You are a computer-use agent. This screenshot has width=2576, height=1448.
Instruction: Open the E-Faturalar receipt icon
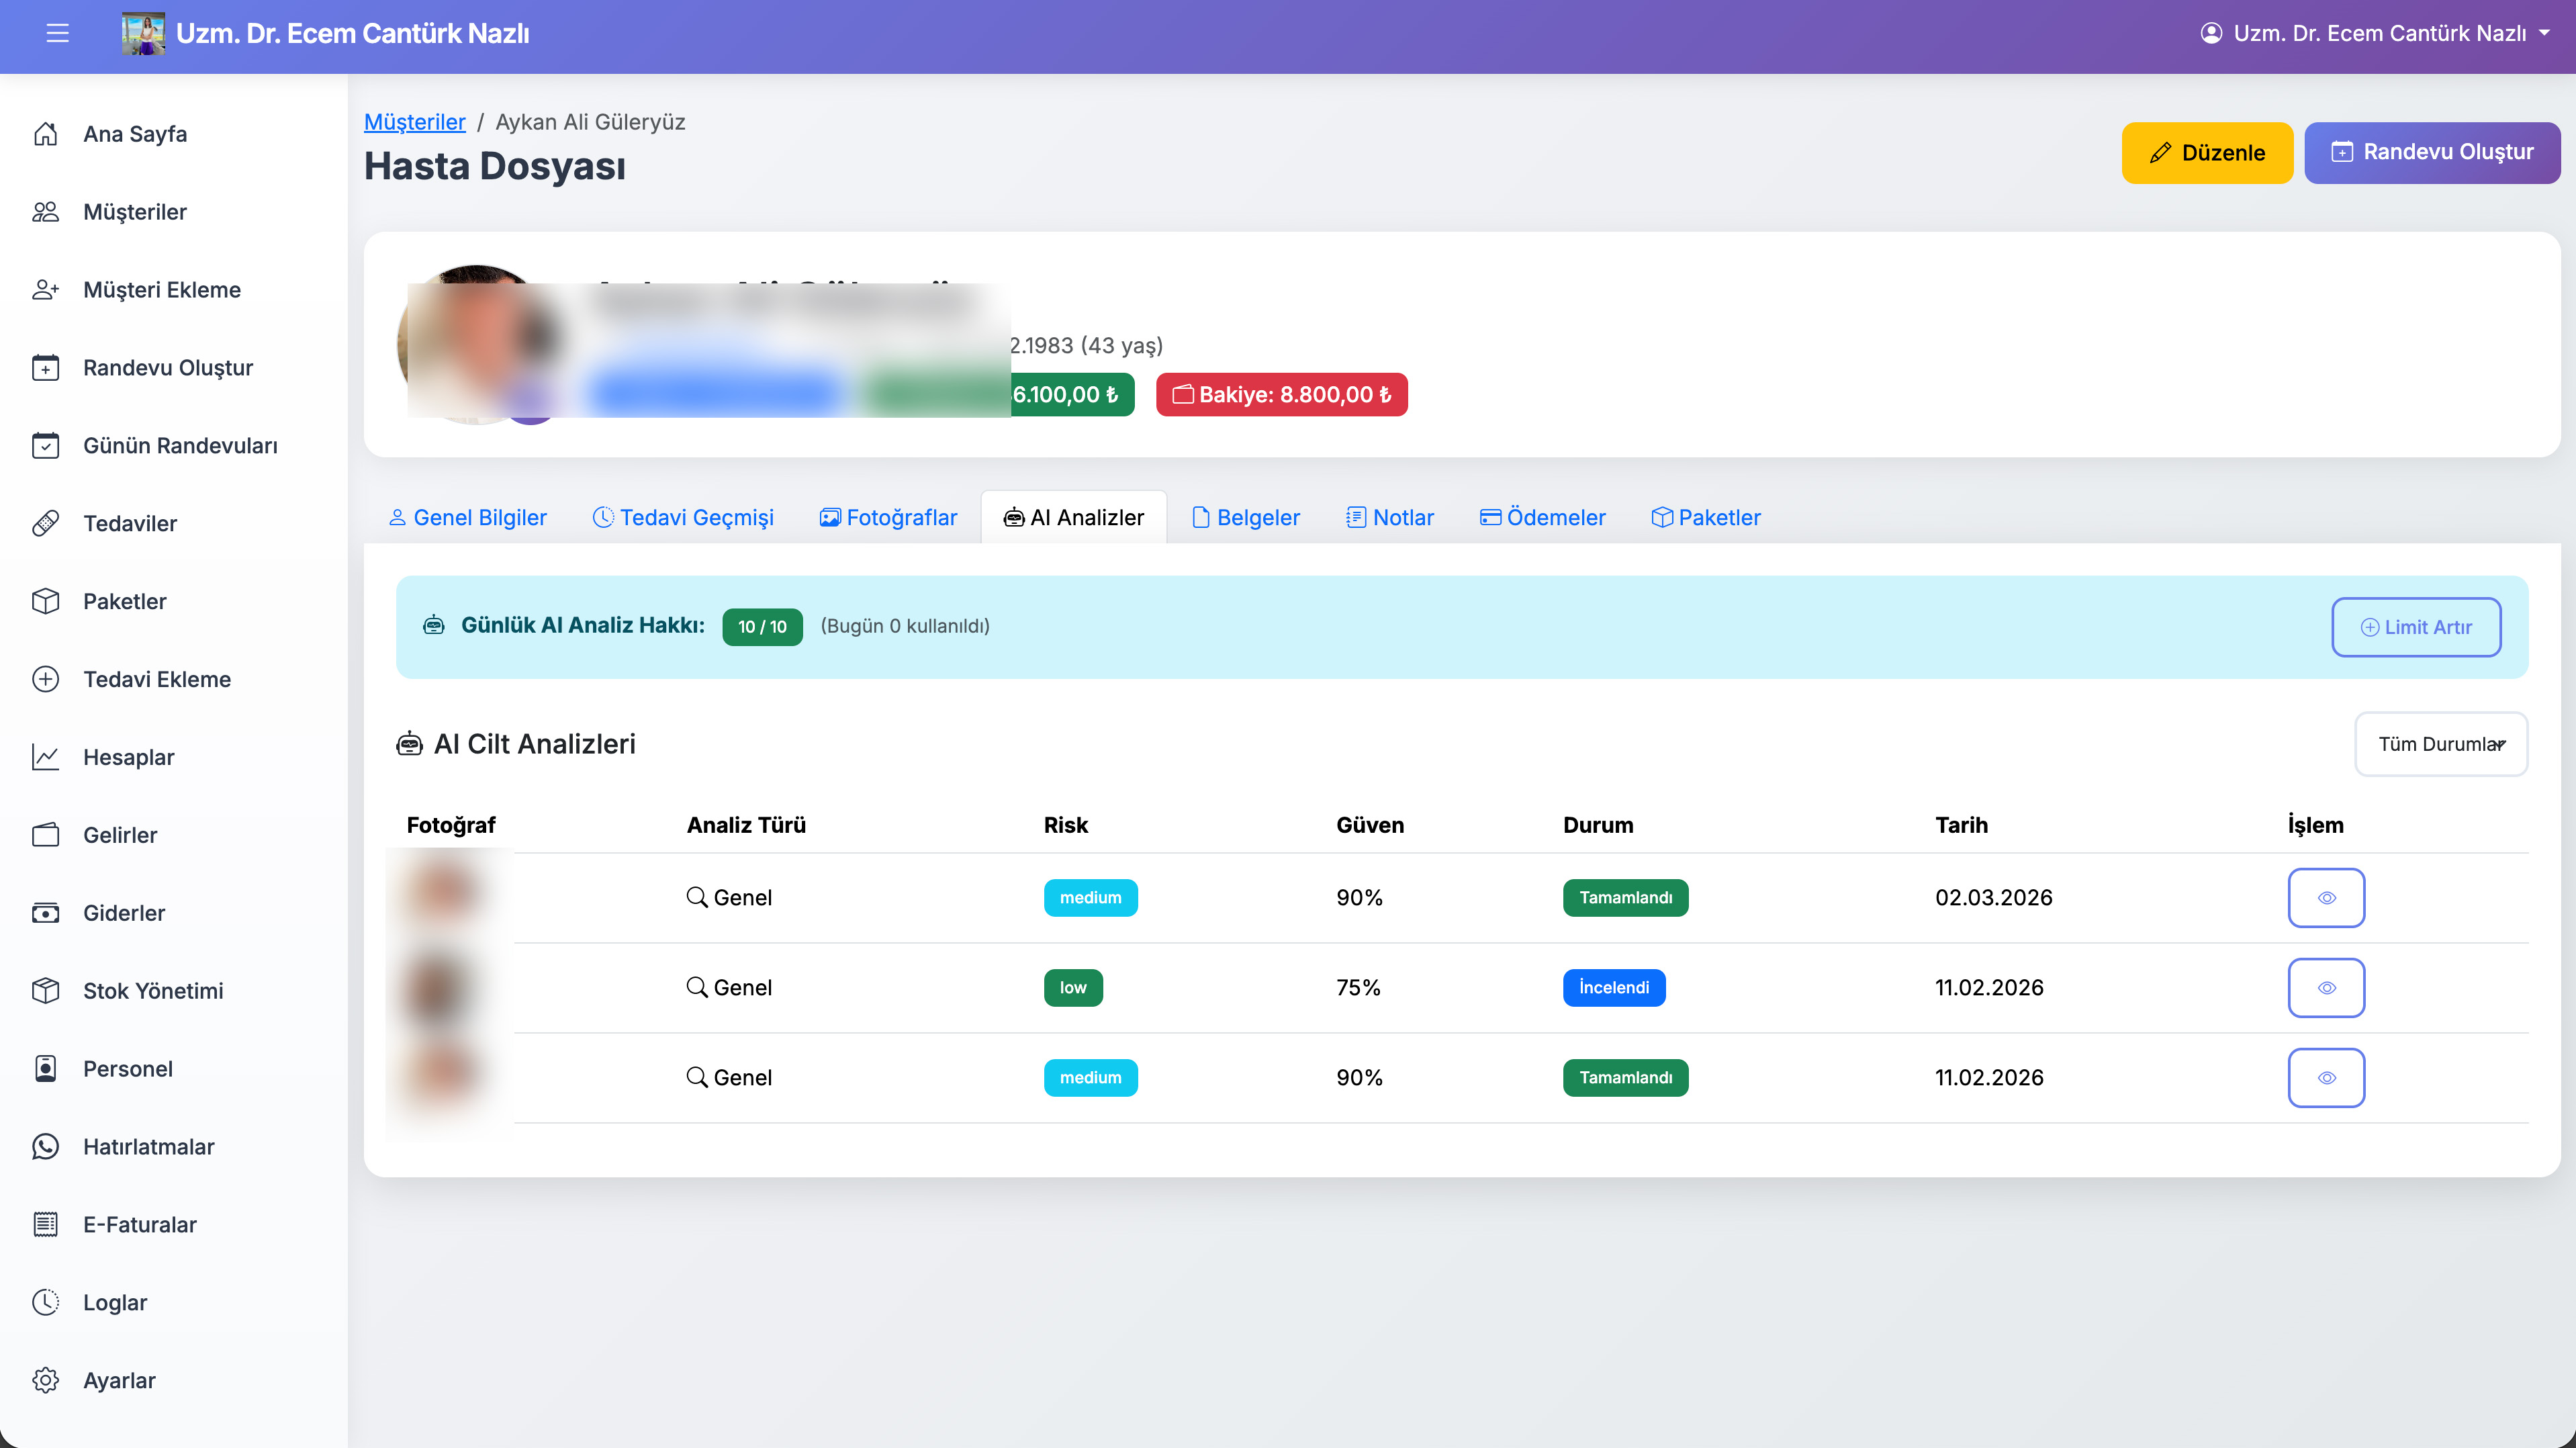45,1224
